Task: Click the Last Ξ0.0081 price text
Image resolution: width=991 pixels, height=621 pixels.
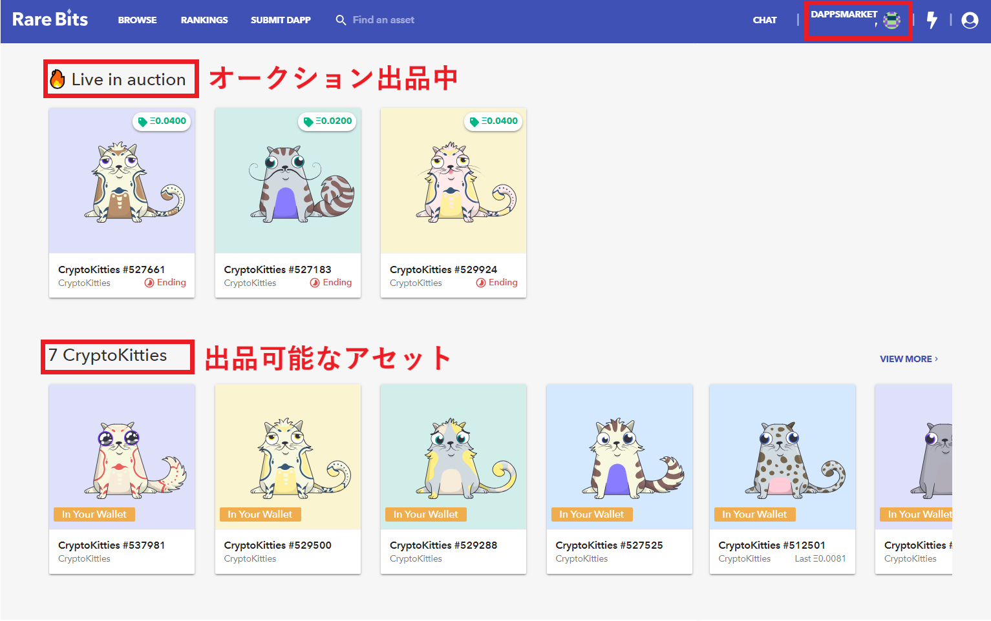Action: [820, 559]
